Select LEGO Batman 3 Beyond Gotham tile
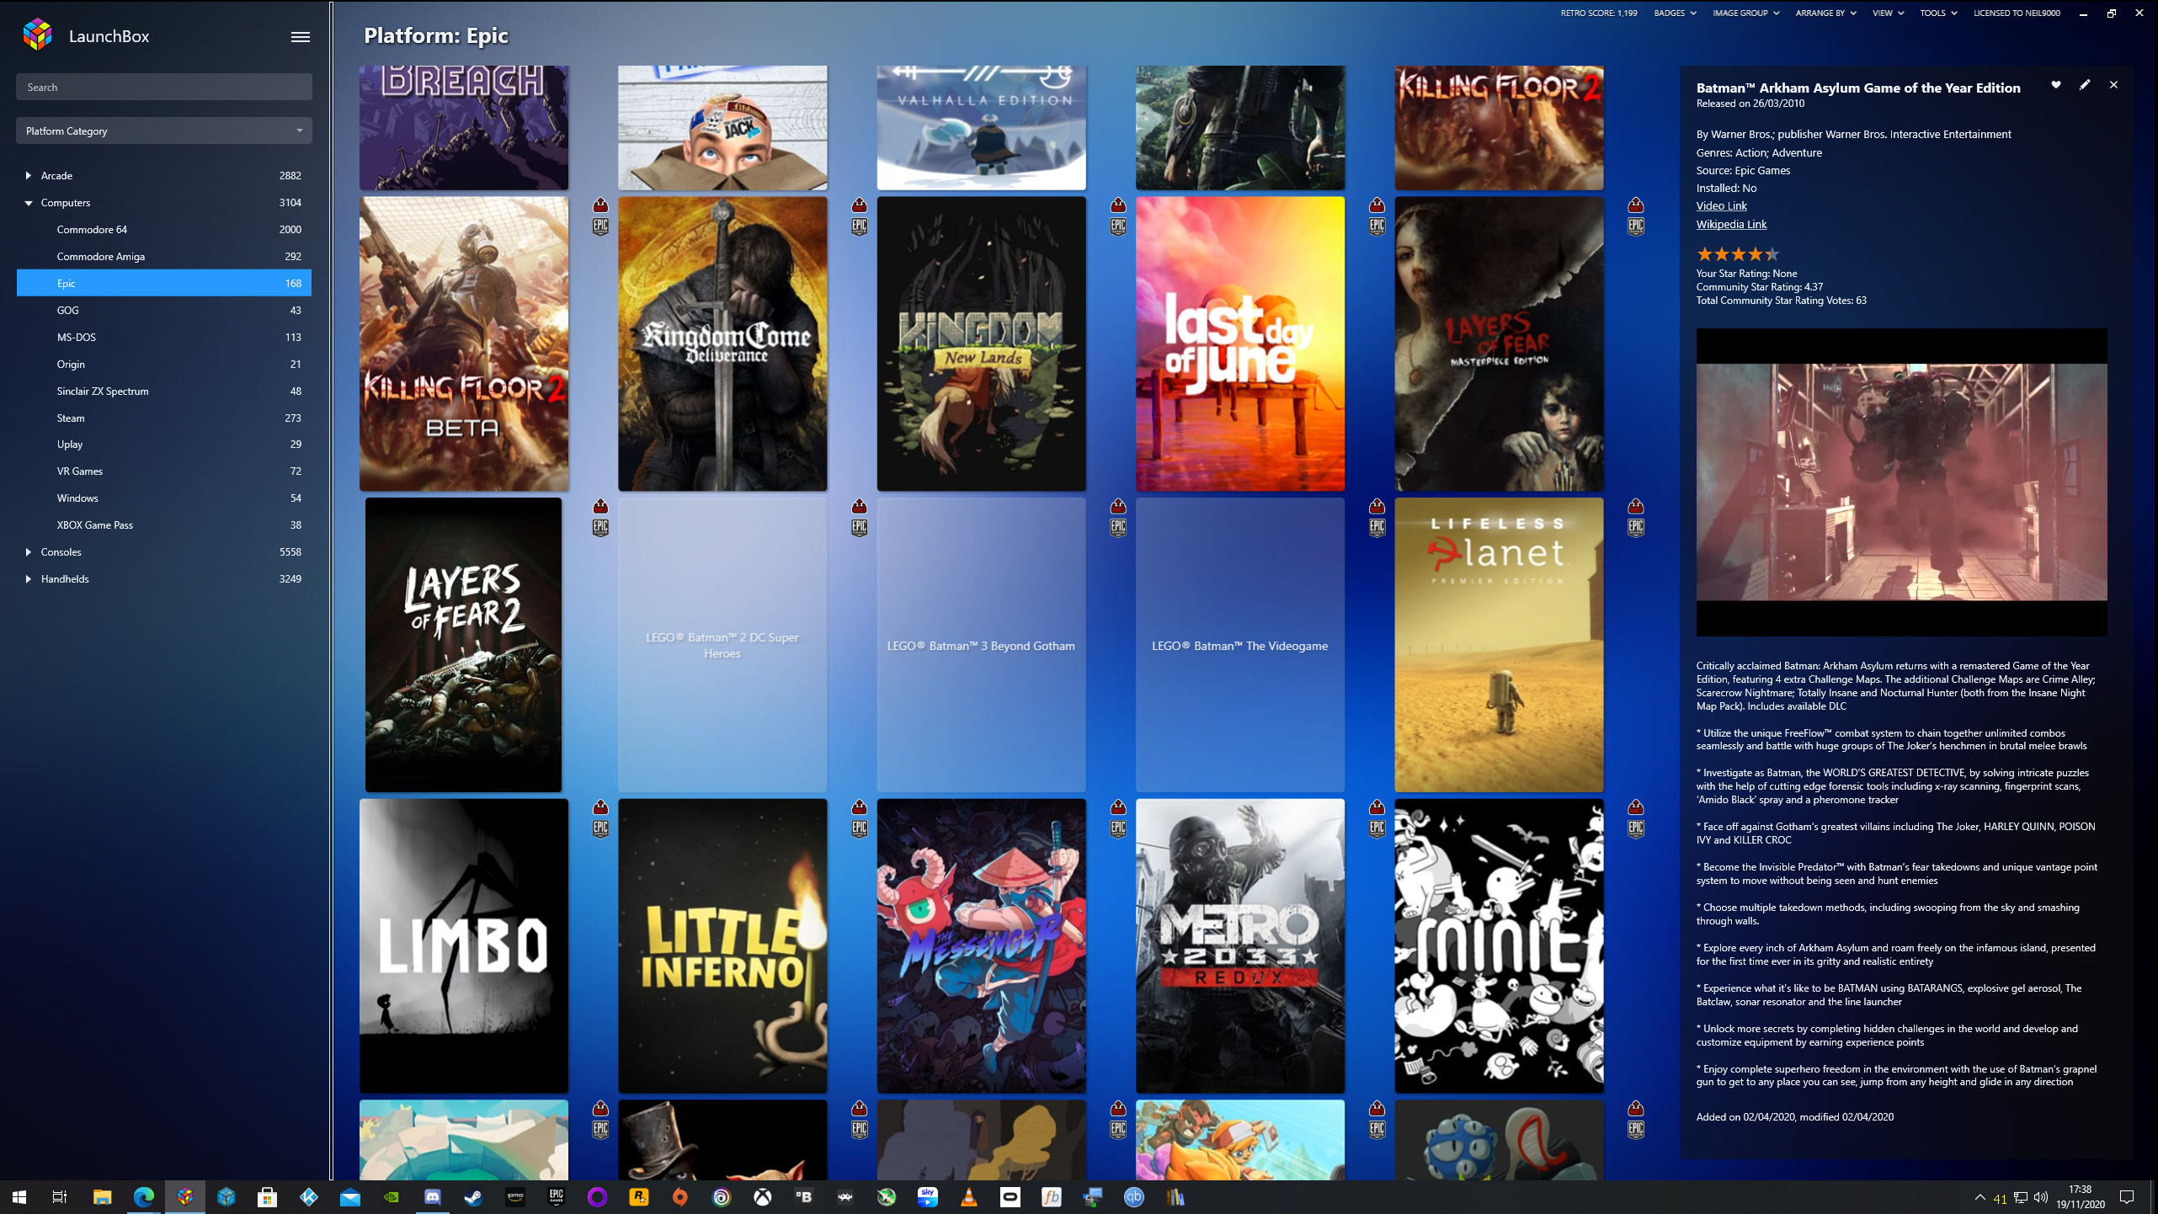This screenshot has width=2158, height=1214. point(981,645)
